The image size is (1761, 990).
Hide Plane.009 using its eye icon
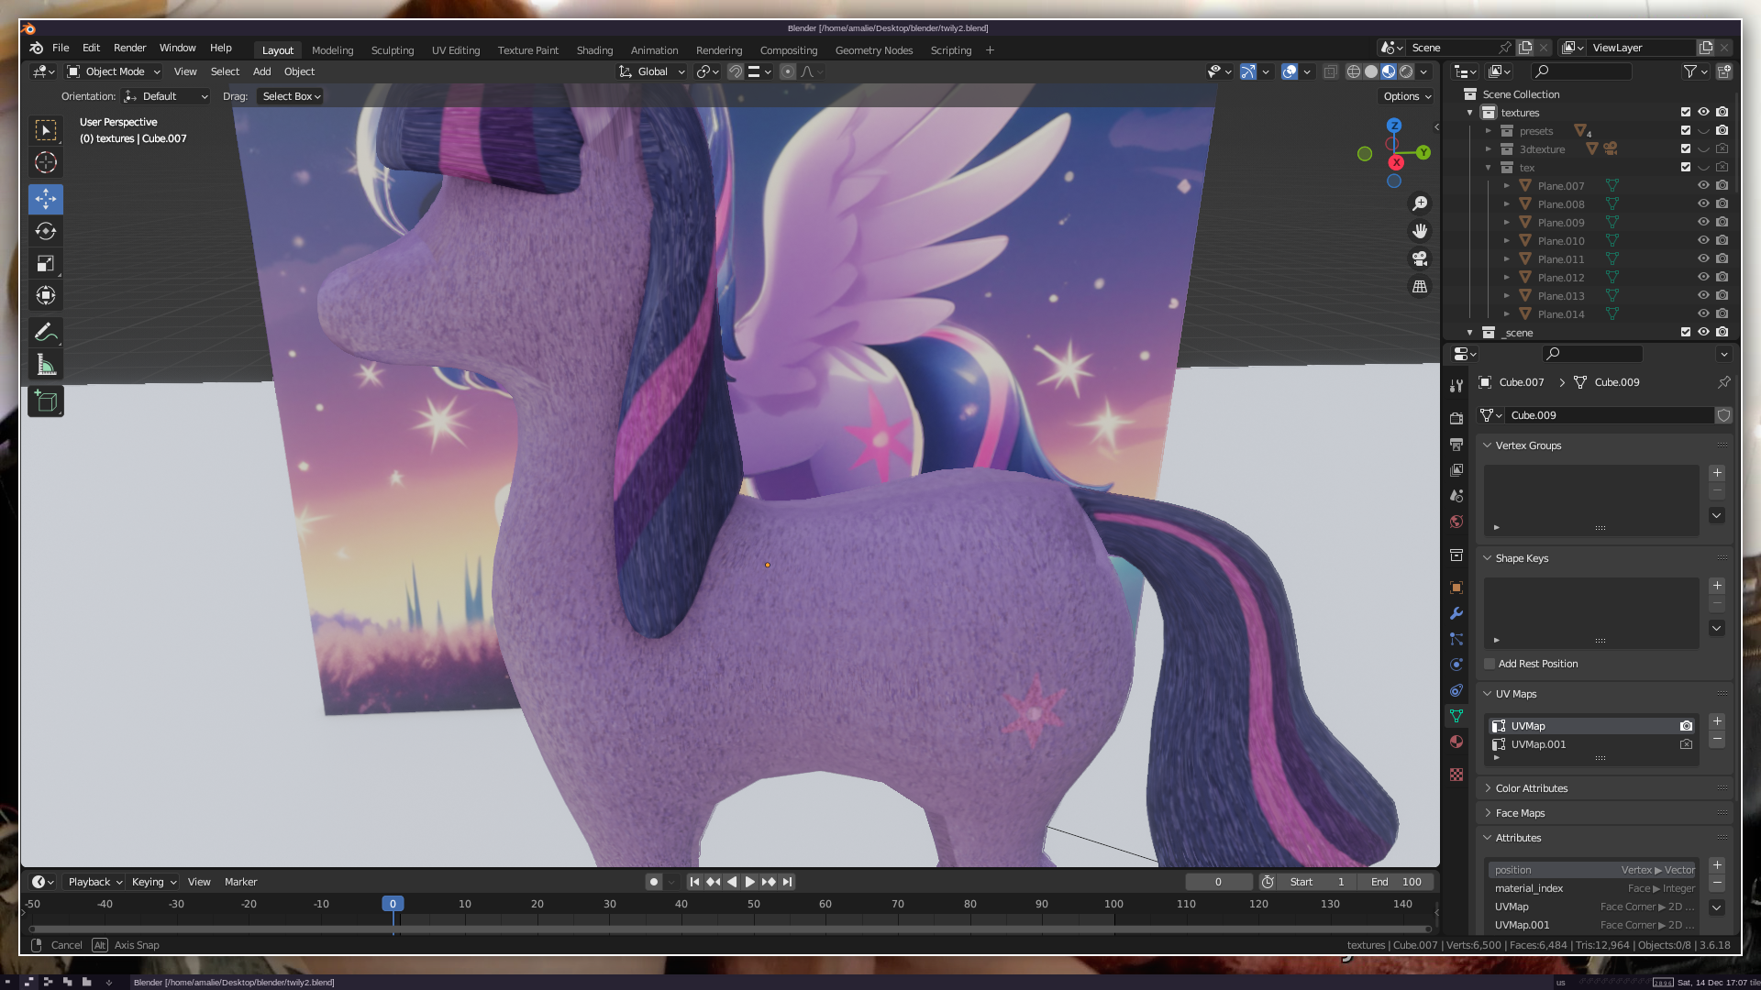(1703, 222)
